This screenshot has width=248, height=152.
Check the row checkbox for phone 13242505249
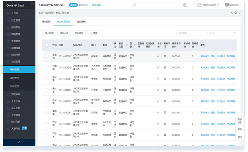tap(47, 68)
